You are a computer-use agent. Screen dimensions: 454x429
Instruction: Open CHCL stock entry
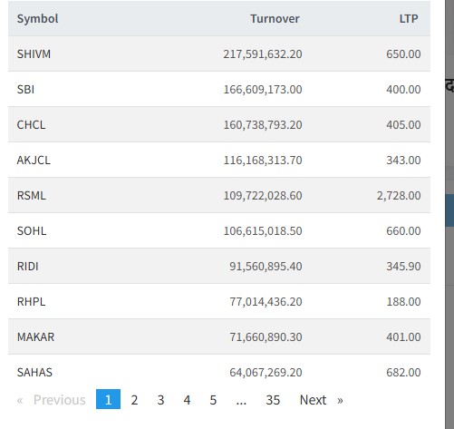click(31, 124)
